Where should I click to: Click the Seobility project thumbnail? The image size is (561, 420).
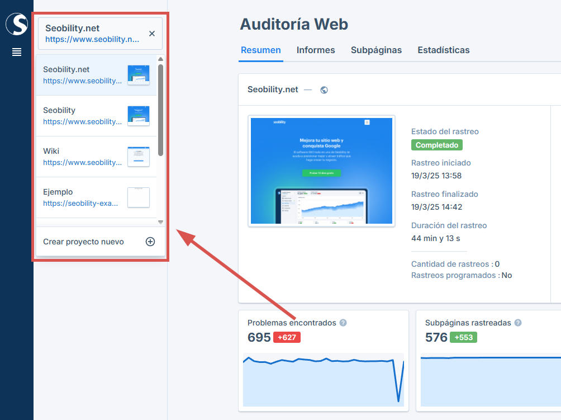(139, 116)
